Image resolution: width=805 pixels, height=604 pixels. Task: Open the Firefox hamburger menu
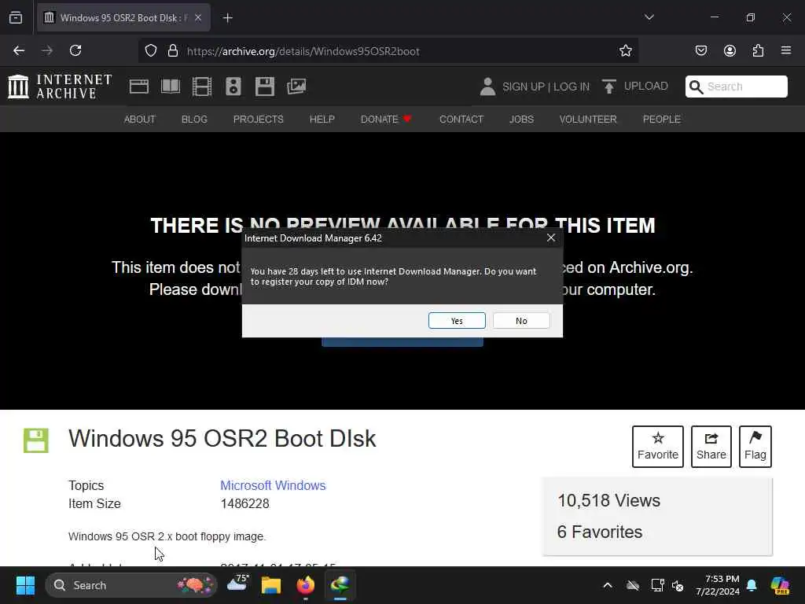[x=786, y=50]
